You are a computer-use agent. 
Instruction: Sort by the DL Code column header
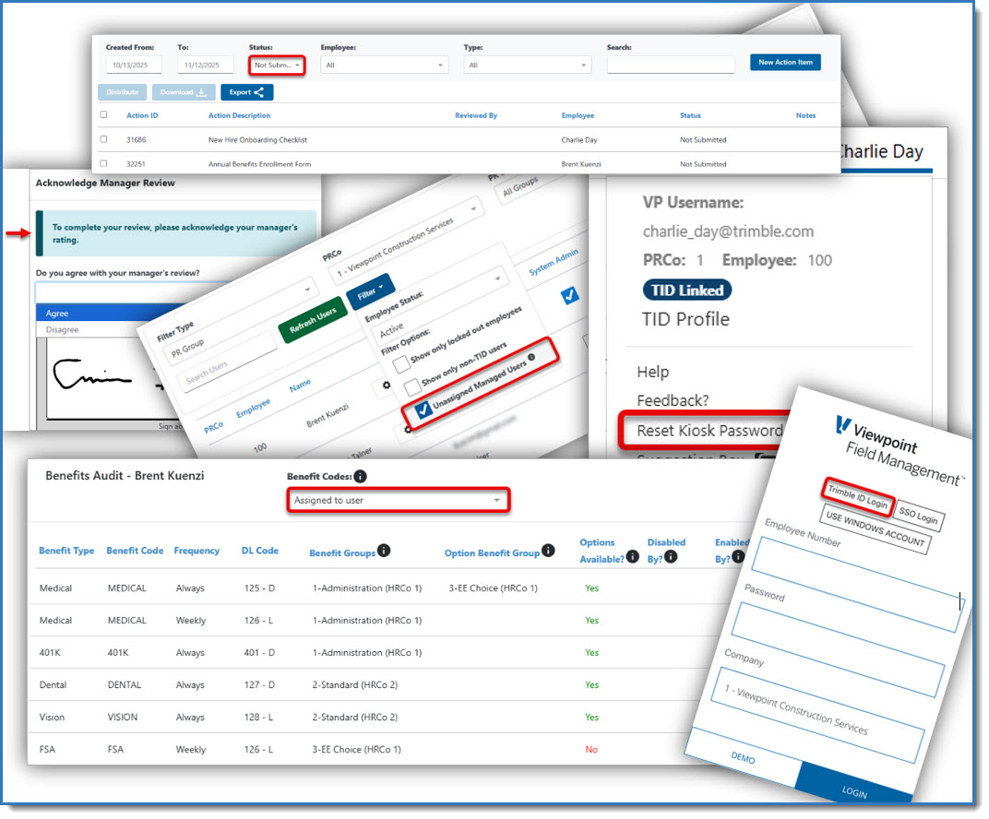[x=260, y=551]
